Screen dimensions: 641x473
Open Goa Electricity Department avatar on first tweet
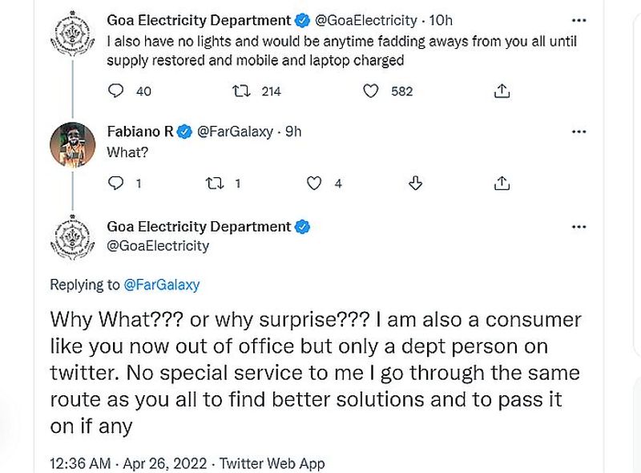tap(74, 35)
